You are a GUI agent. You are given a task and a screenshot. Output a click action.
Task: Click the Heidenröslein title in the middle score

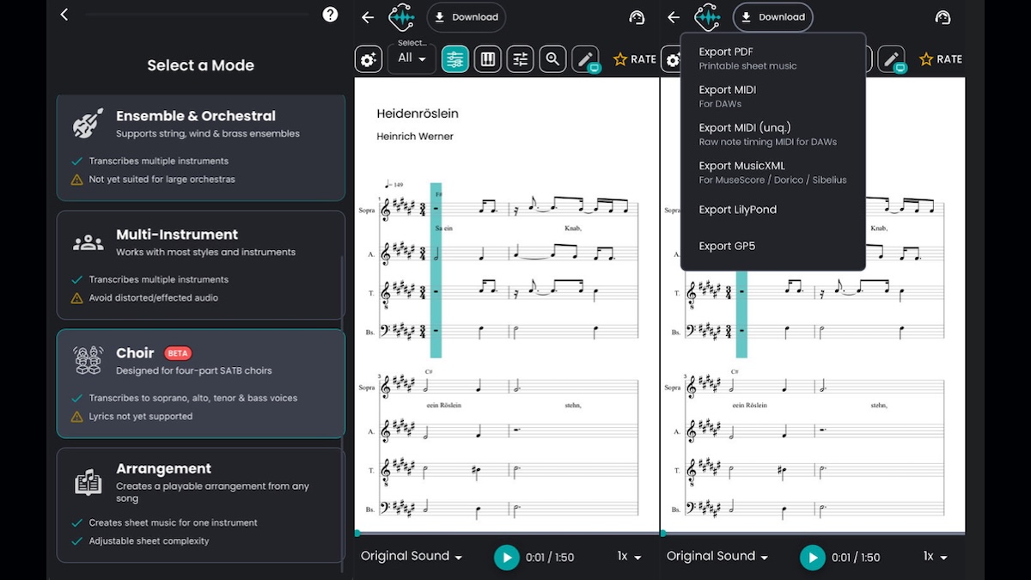417,113
